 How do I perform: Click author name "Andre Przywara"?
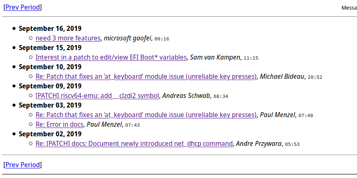pyautogui.click(x=259, y=144)
